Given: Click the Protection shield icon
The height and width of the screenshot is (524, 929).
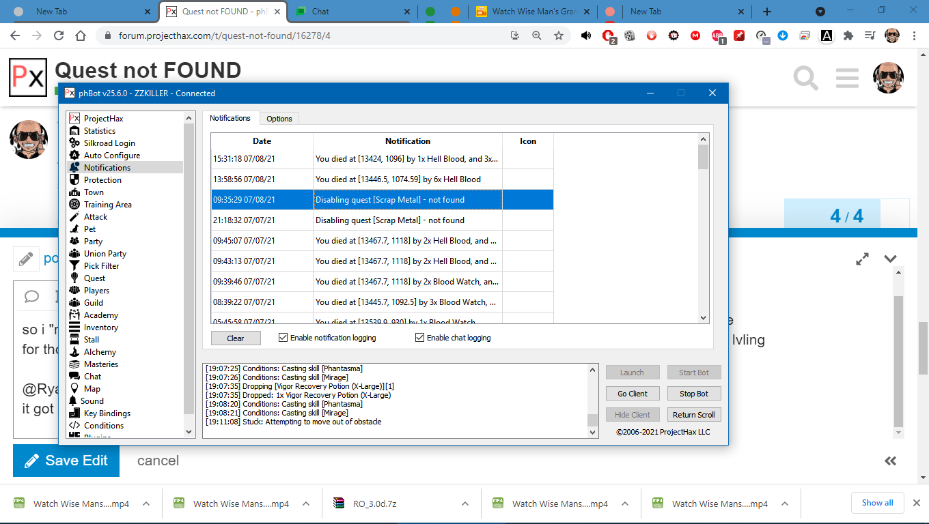Looking at the screenshot, I should [74, 180].
